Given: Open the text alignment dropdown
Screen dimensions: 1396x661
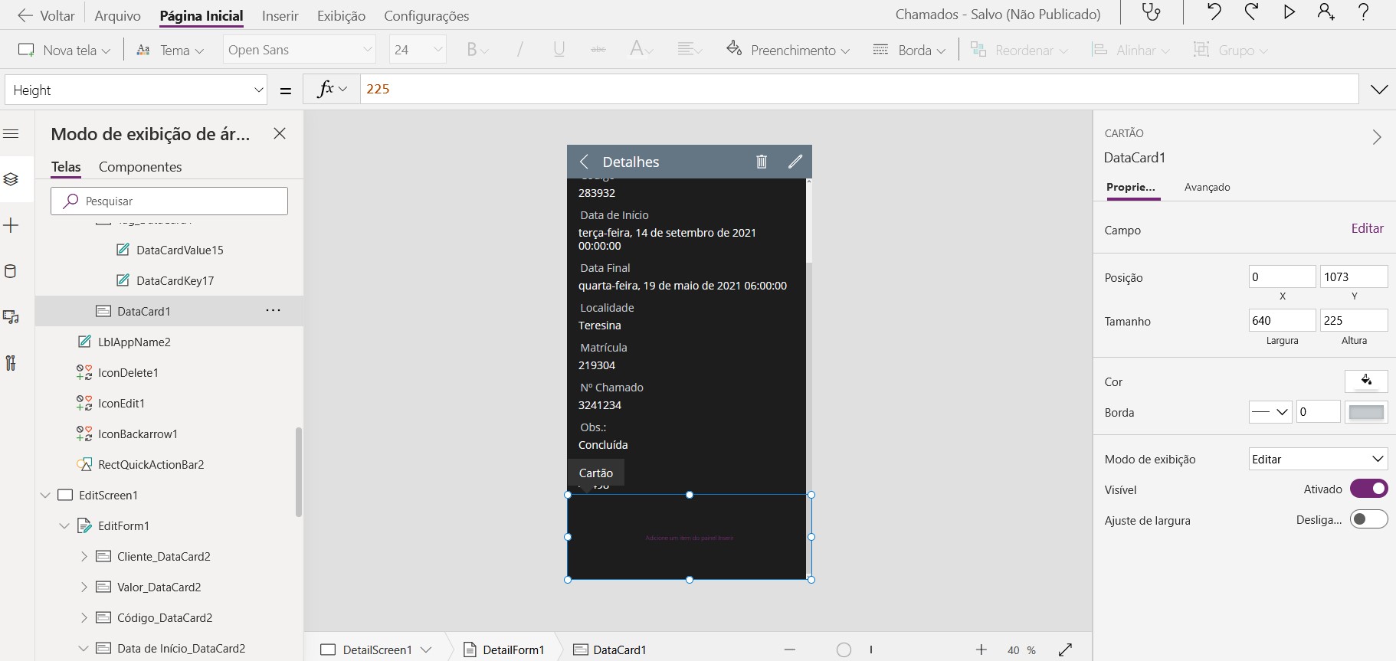Looking at the screenshot, I should click(690, 50).
